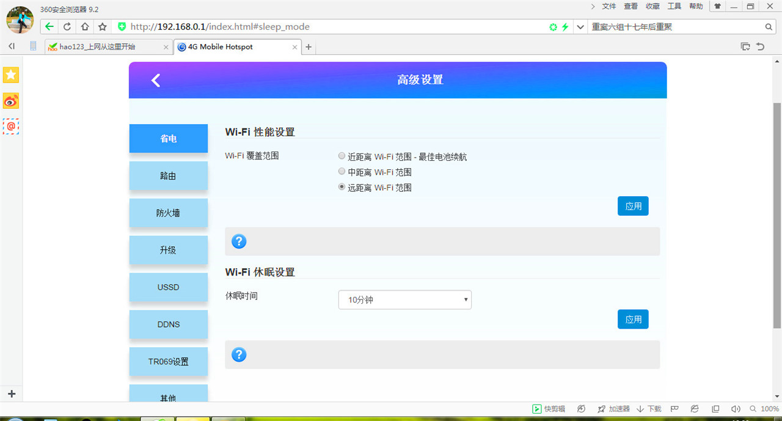
Task: Select 中距离 Wi-Fi 范围 radio option
Action: pyautogui.click(x=342, y=171)
